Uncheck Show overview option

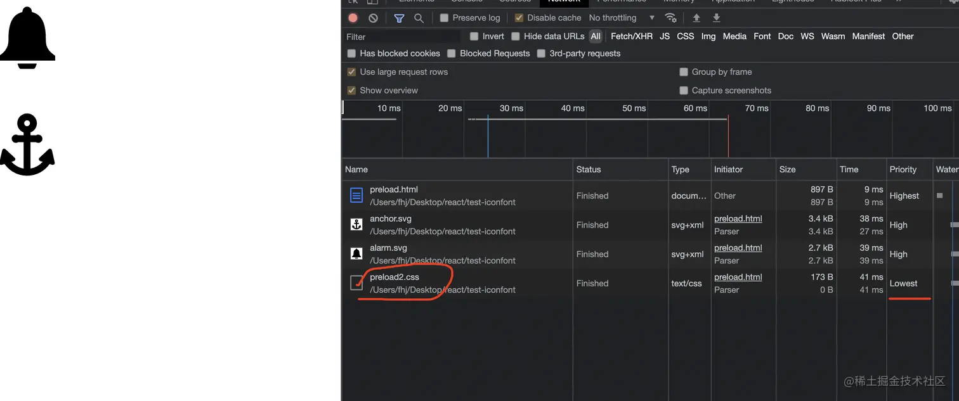[x=351, y=90]
